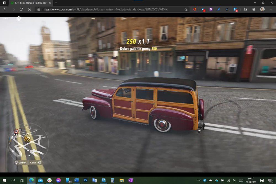The height and width of the screenshot is (184, 276).
Task: Open Task View on the taskbar
Action: 22,180
